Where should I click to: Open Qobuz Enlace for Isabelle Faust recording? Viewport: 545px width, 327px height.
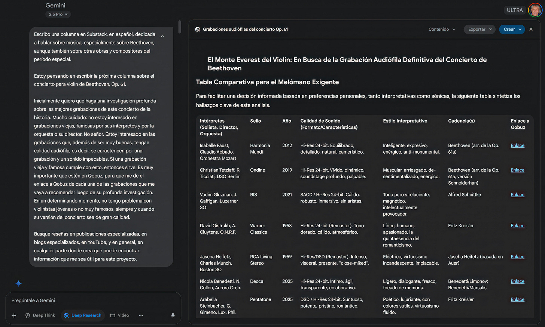tap(517, 145)
